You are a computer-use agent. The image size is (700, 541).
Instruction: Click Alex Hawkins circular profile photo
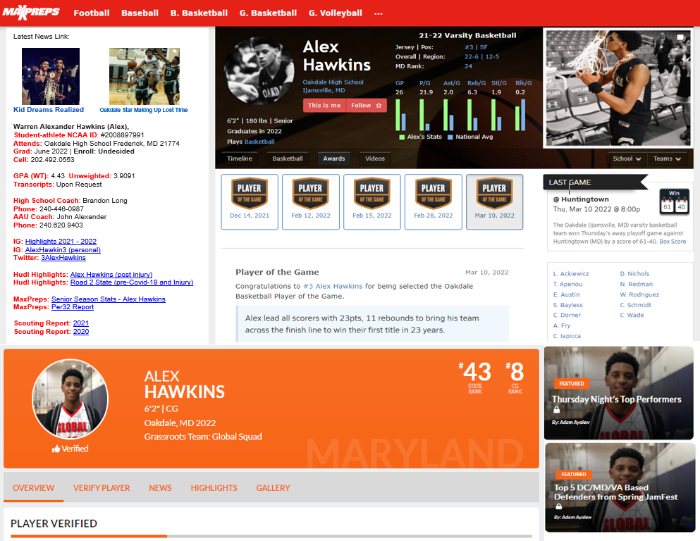259,71
